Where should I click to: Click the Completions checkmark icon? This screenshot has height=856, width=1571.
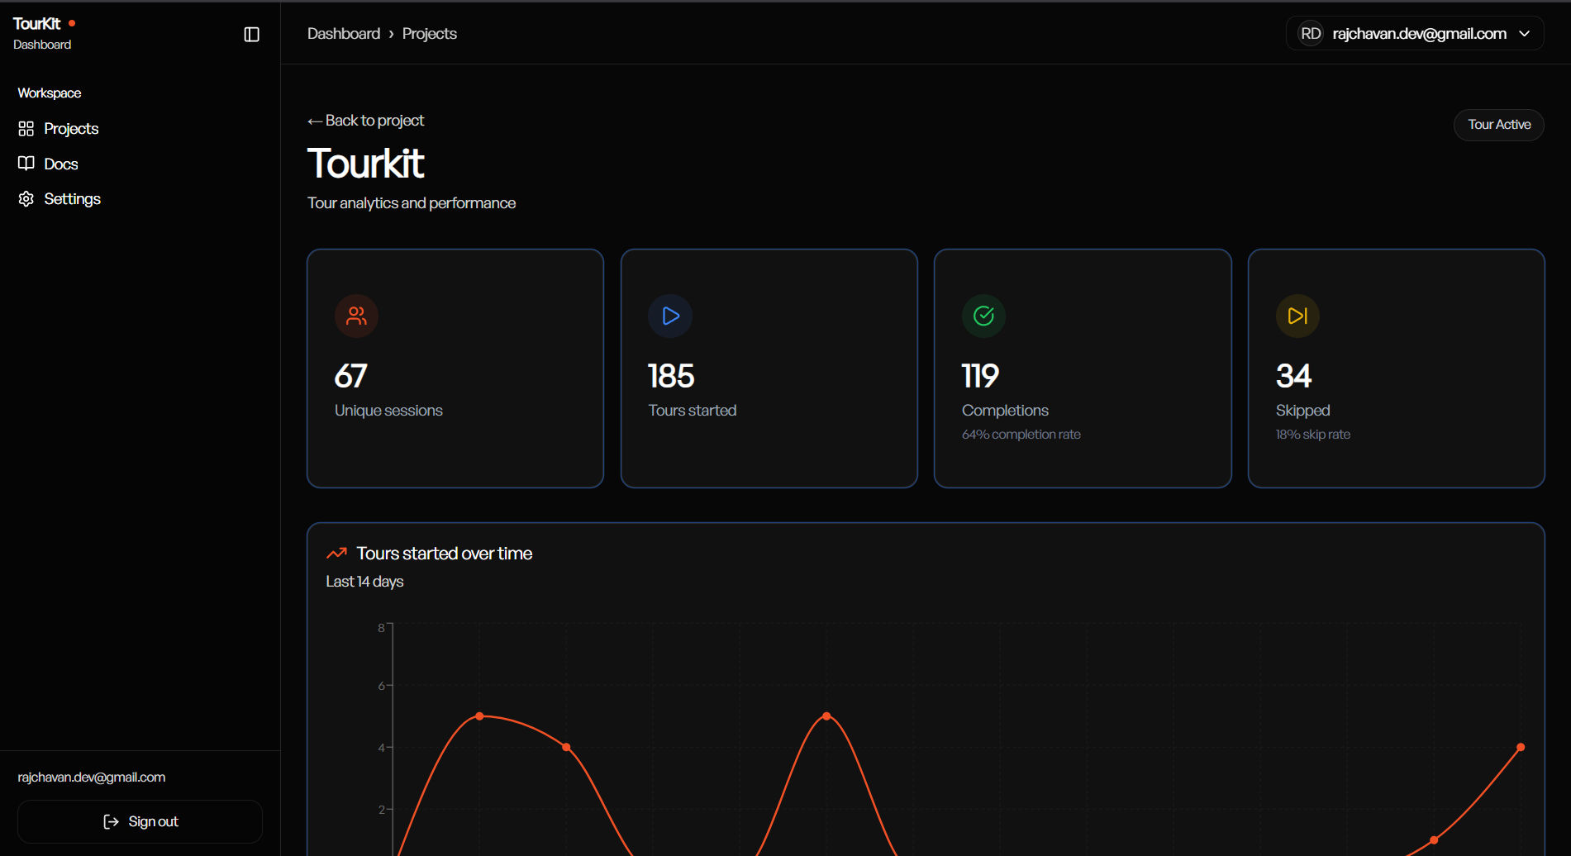pos(983,316)
